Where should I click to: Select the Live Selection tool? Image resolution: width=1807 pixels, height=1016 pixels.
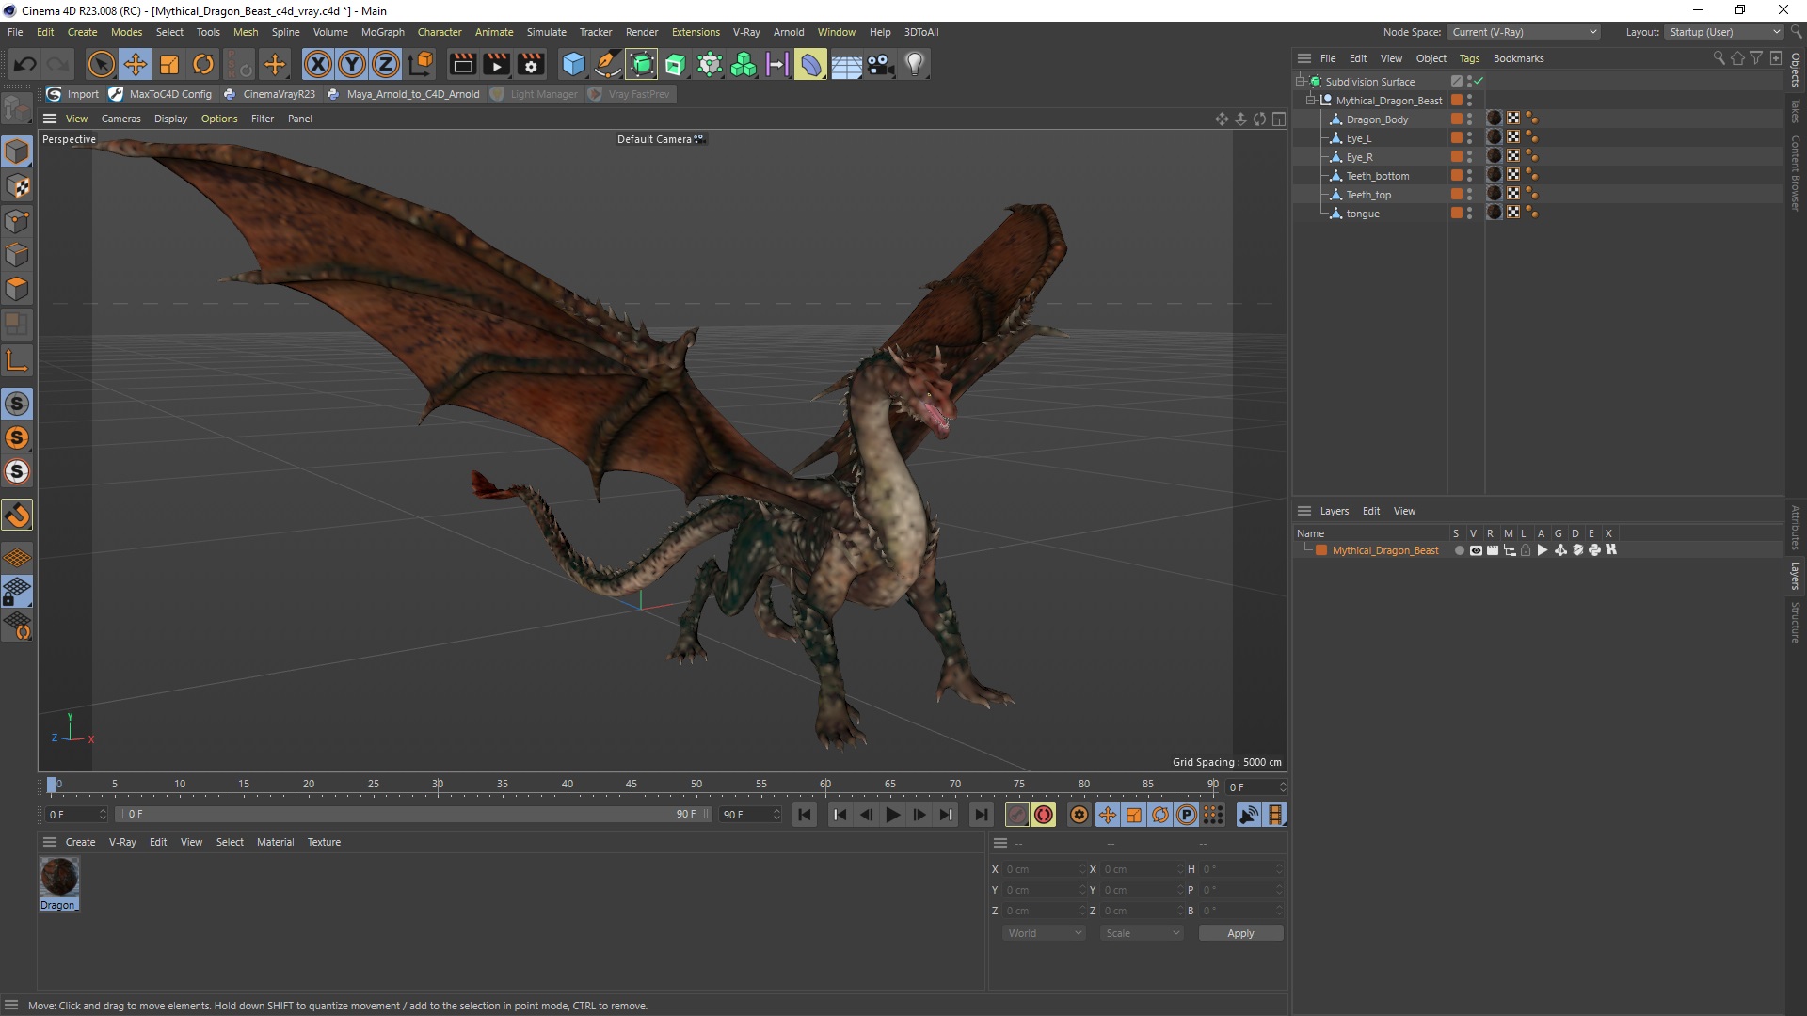point(101,64)
